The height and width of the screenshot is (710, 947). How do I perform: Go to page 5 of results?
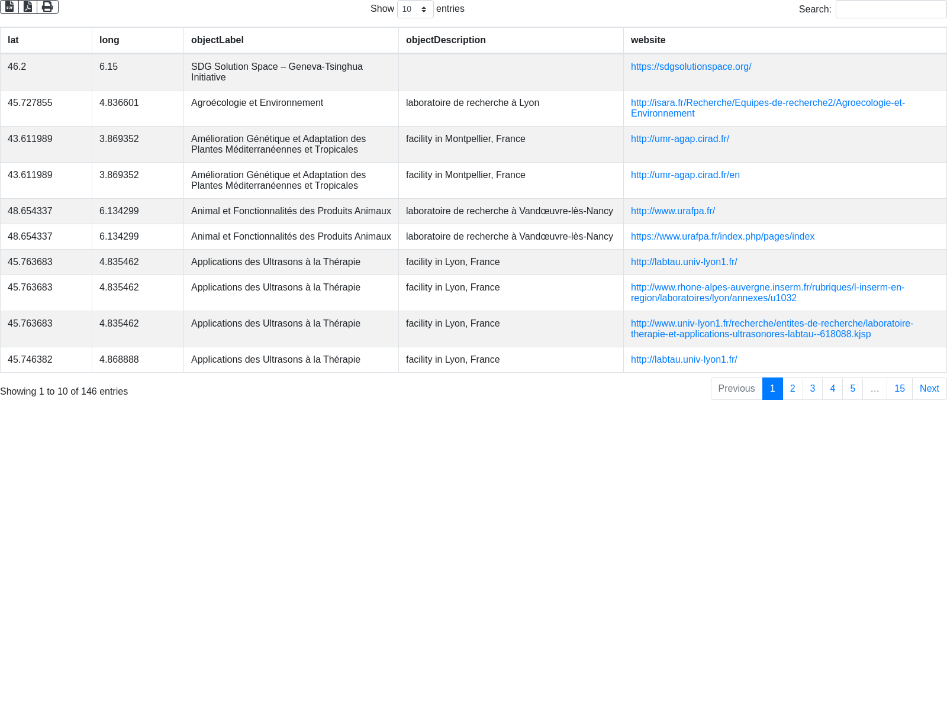pos(852,389)
